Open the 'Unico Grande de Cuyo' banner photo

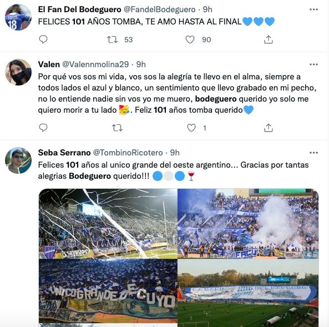(x=108, y=291)
